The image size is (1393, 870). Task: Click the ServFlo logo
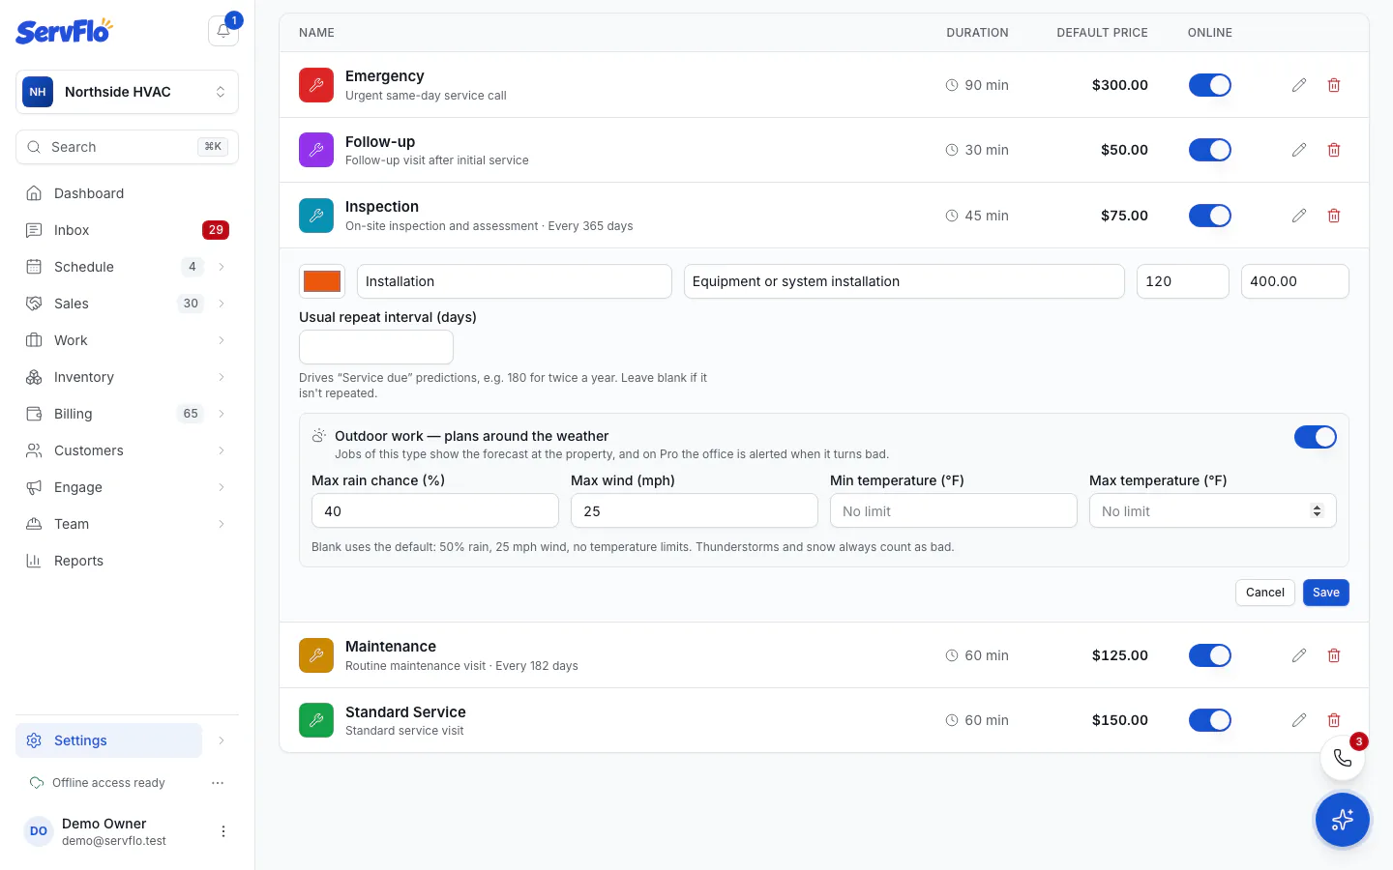(64, 31)
